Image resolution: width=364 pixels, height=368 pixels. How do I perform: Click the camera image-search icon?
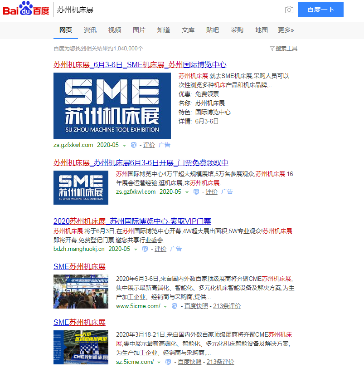[289, 10]
